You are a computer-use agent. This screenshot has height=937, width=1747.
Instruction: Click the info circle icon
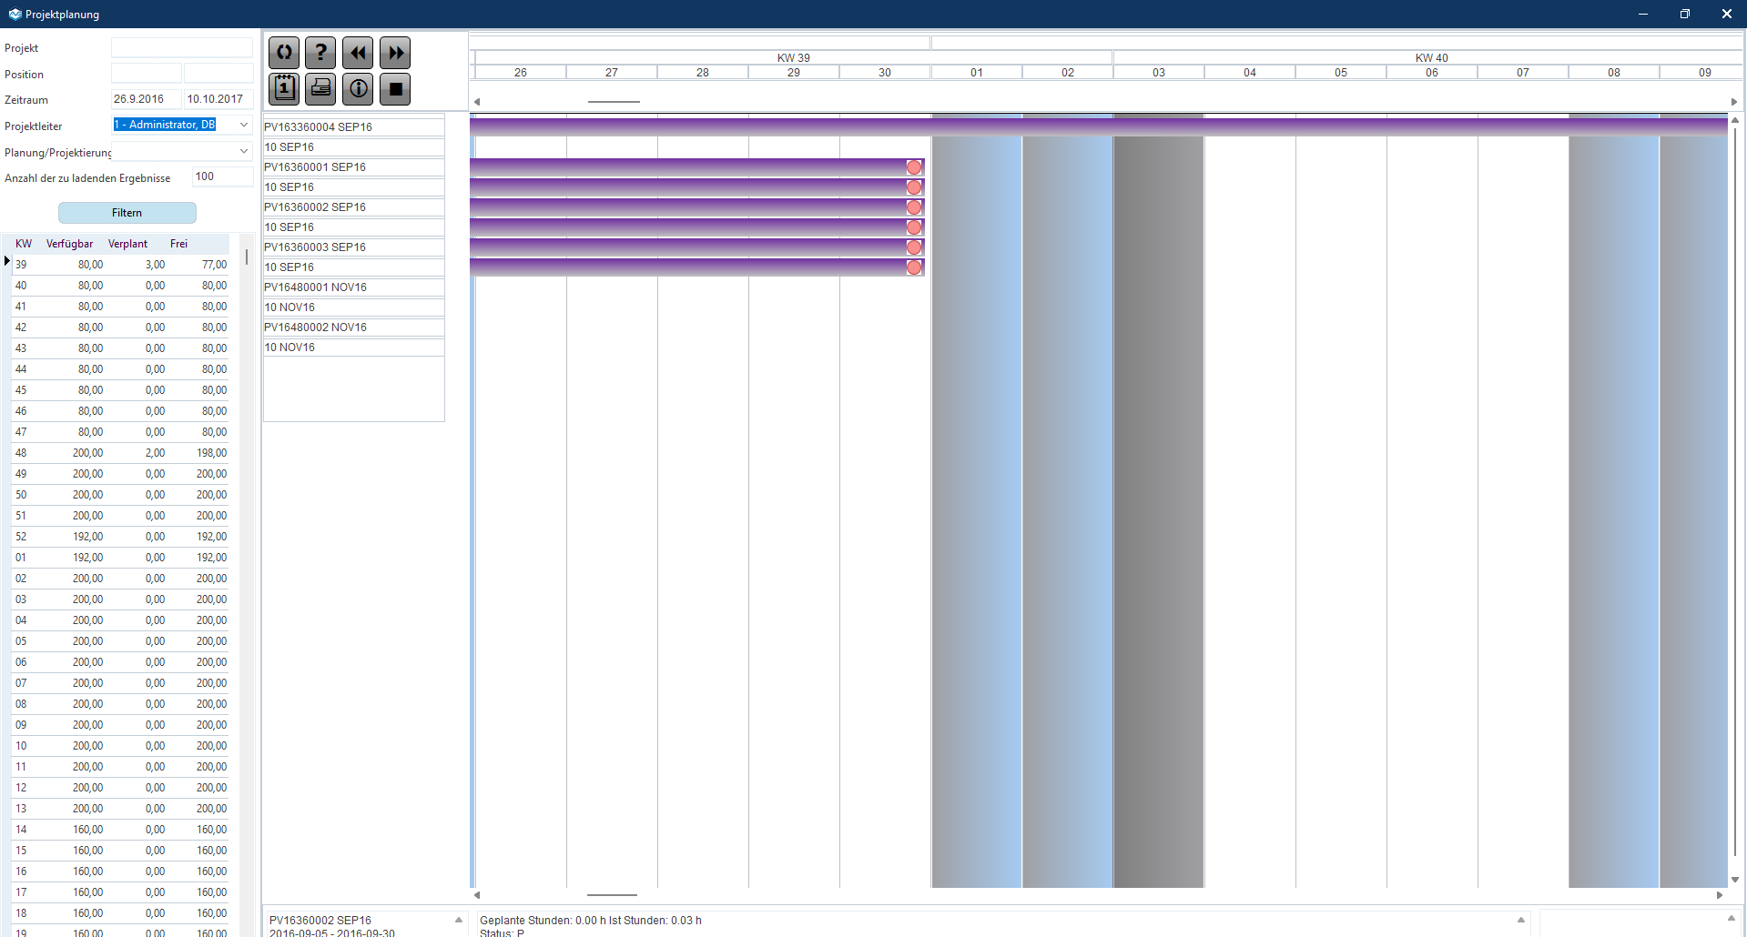(x=358, y=89)
